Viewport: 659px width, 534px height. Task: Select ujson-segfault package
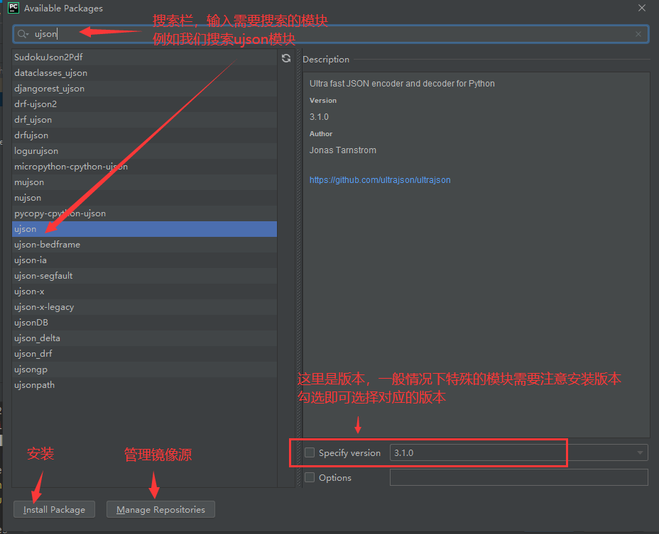145,276
